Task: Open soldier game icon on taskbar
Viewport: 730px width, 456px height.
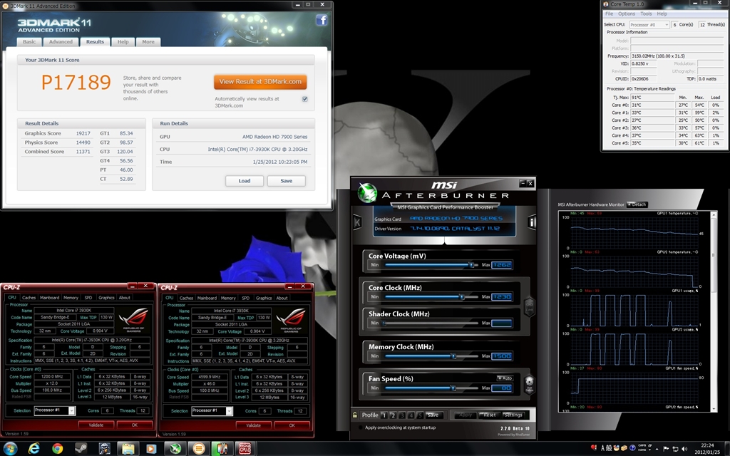Action: [x=105, y=449]
